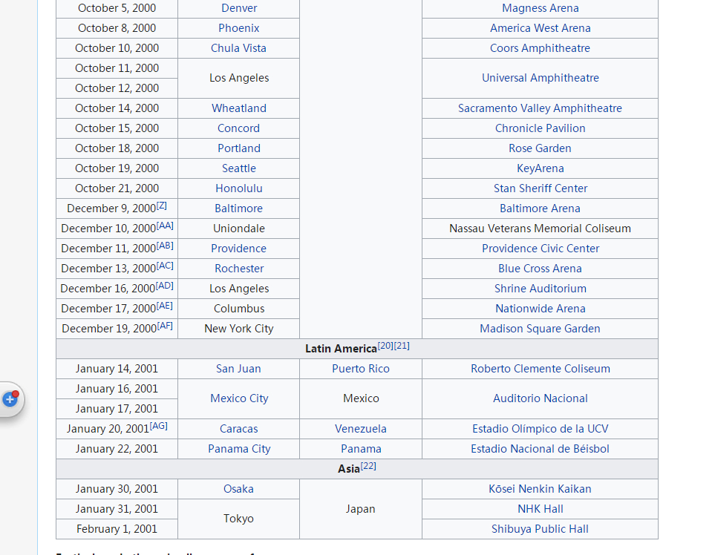Select the New York City cell
Image resolution: width=715 pixels, height=555 pixels.
239,329
